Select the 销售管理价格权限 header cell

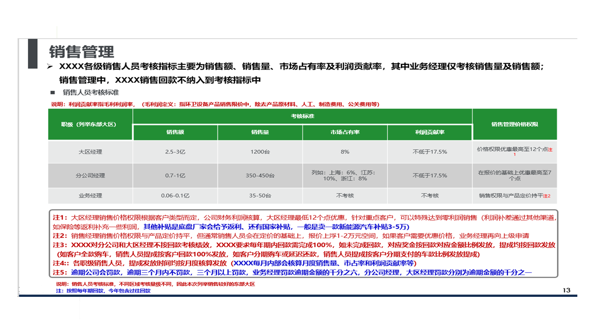(515, 124)
